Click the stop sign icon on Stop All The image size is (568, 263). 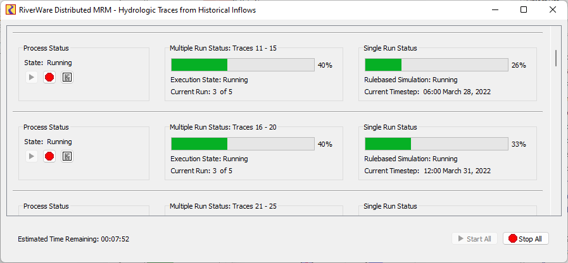coord(513,239)
